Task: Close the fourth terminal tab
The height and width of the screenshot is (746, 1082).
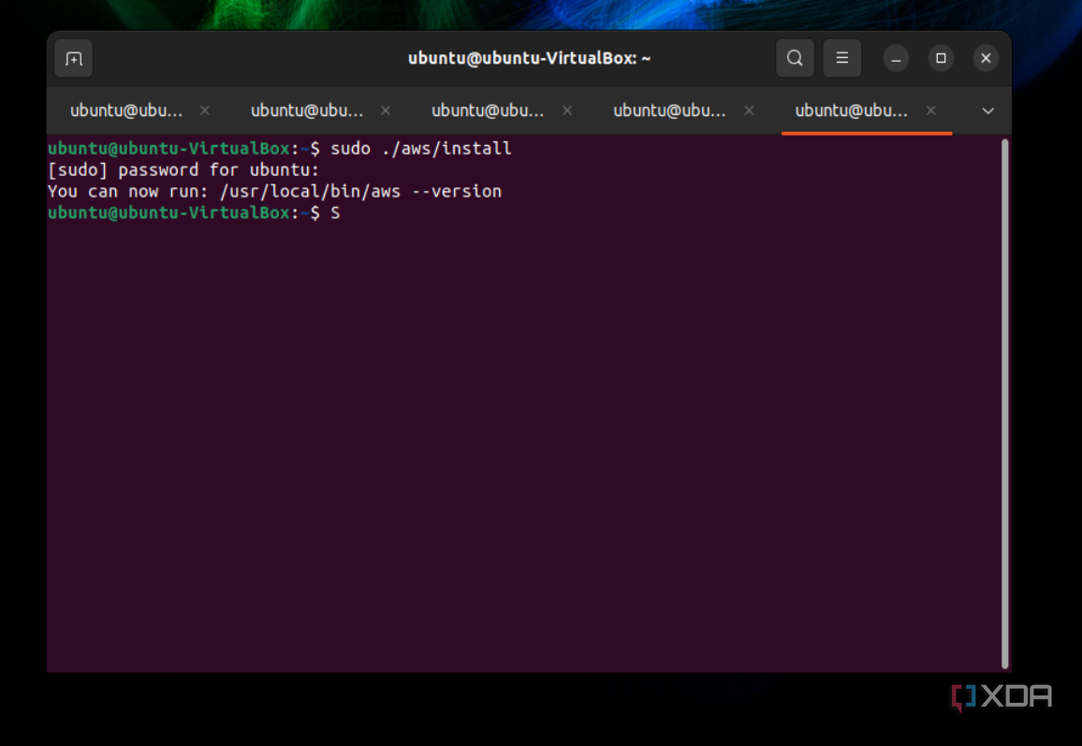Action: [x=750, y=110]
